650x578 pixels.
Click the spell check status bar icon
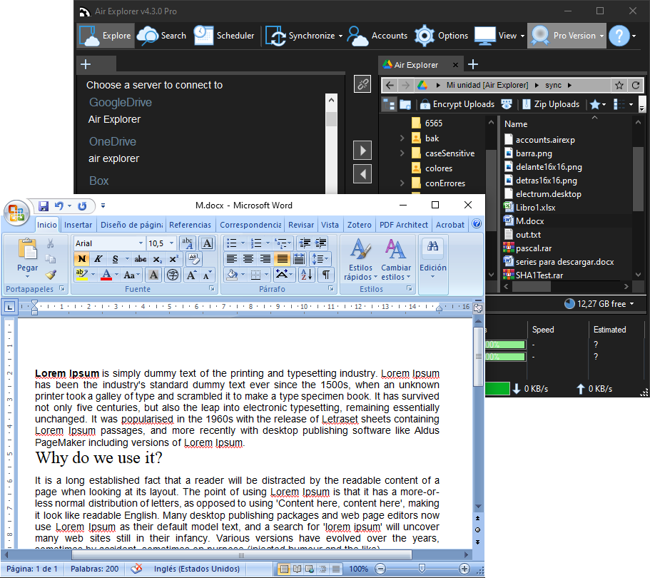[x=136, y=569]
